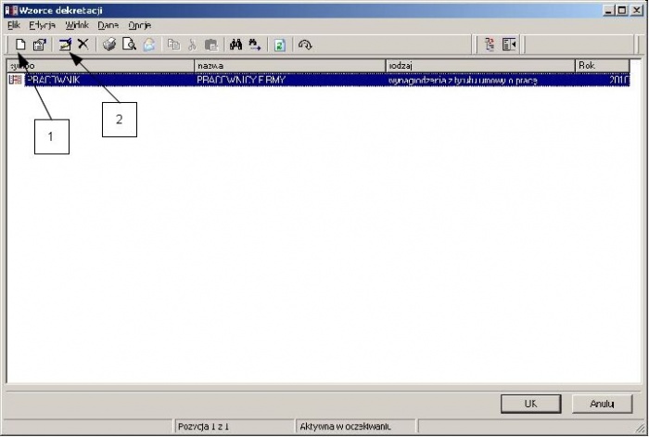Click the Copy toolbar icon
Viewport: 649px width, 437px height.
click(x=174, y=45)
